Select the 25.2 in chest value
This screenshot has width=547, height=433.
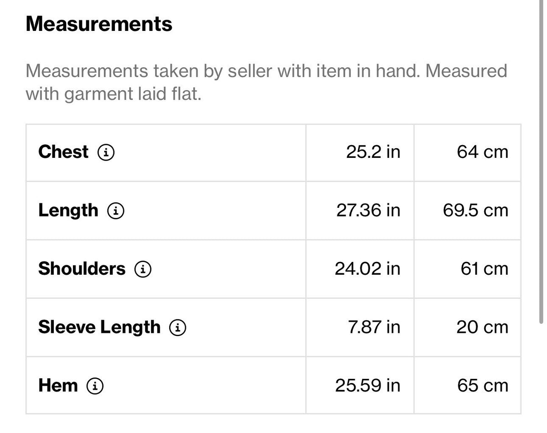point(373,152)
